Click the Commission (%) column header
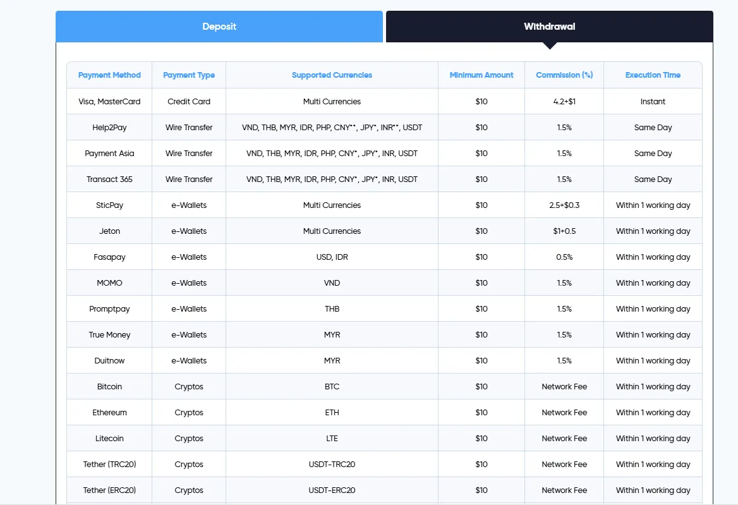Image resolution: width=738 pixels, height=505 pixels. point(564,75)
